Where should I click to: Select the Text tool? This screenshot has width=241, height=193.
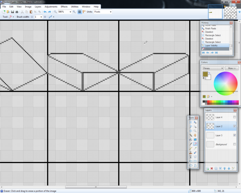tap(191, 157)
